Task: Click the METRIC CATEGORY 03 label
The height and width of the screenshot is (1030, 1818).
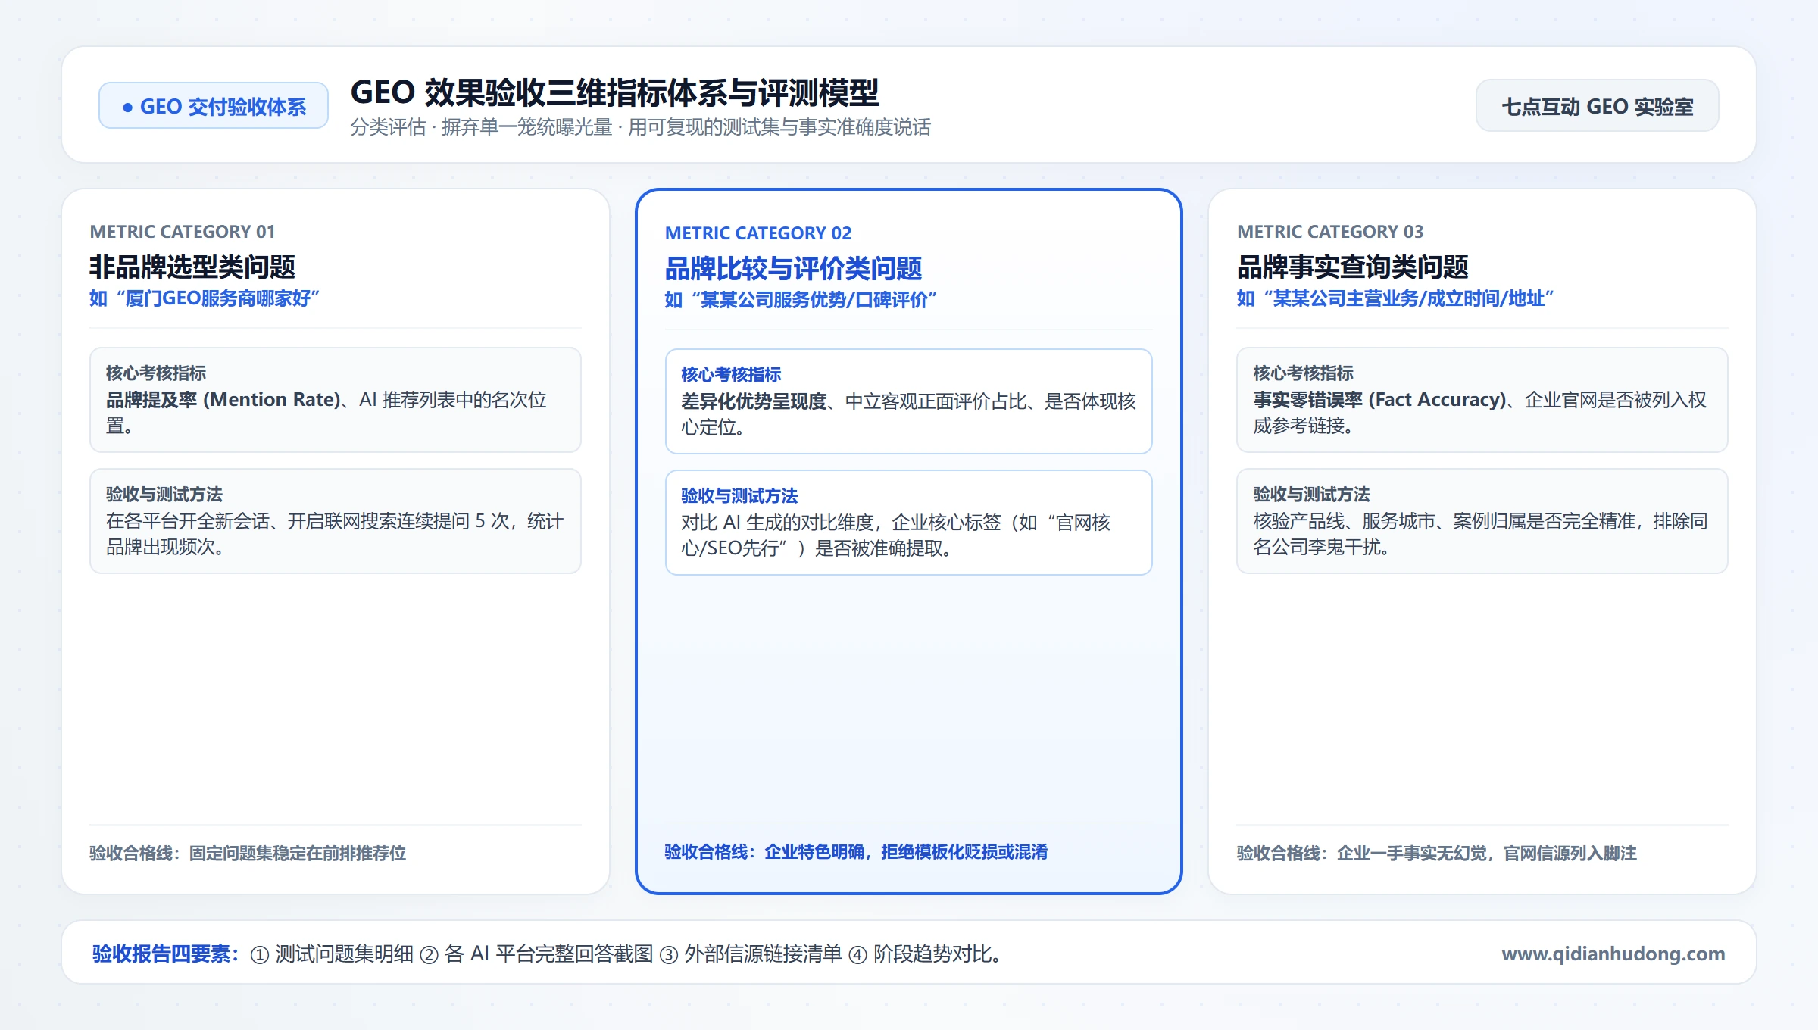Action: click(x=1330, y=232)
